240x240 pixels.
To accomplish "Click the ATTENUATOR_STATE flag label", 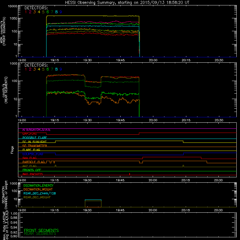I will 36,130.
